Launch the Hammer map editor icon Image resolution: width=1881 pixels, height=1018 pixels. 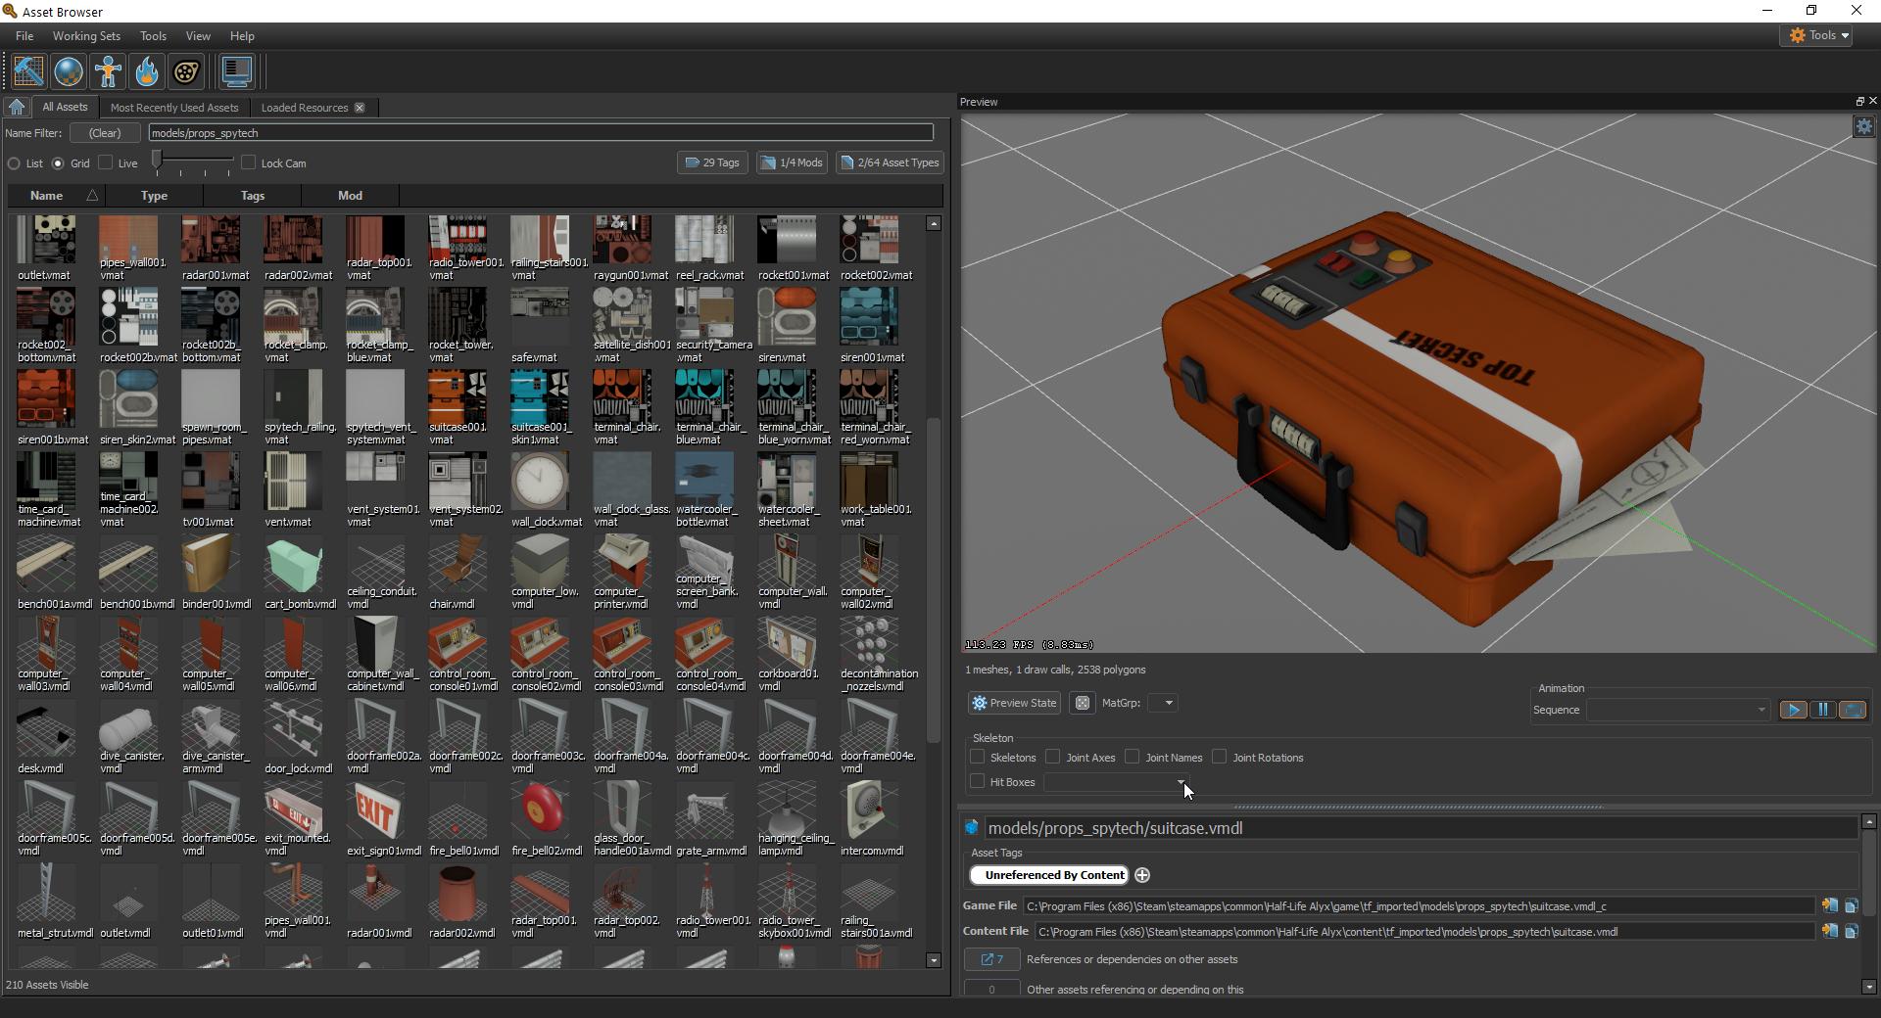pyautogui.click(x=28, y=71)
